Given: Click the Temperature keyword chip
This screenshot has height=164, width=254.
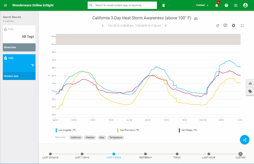Looking at the screenshot, I should (116, 138).
